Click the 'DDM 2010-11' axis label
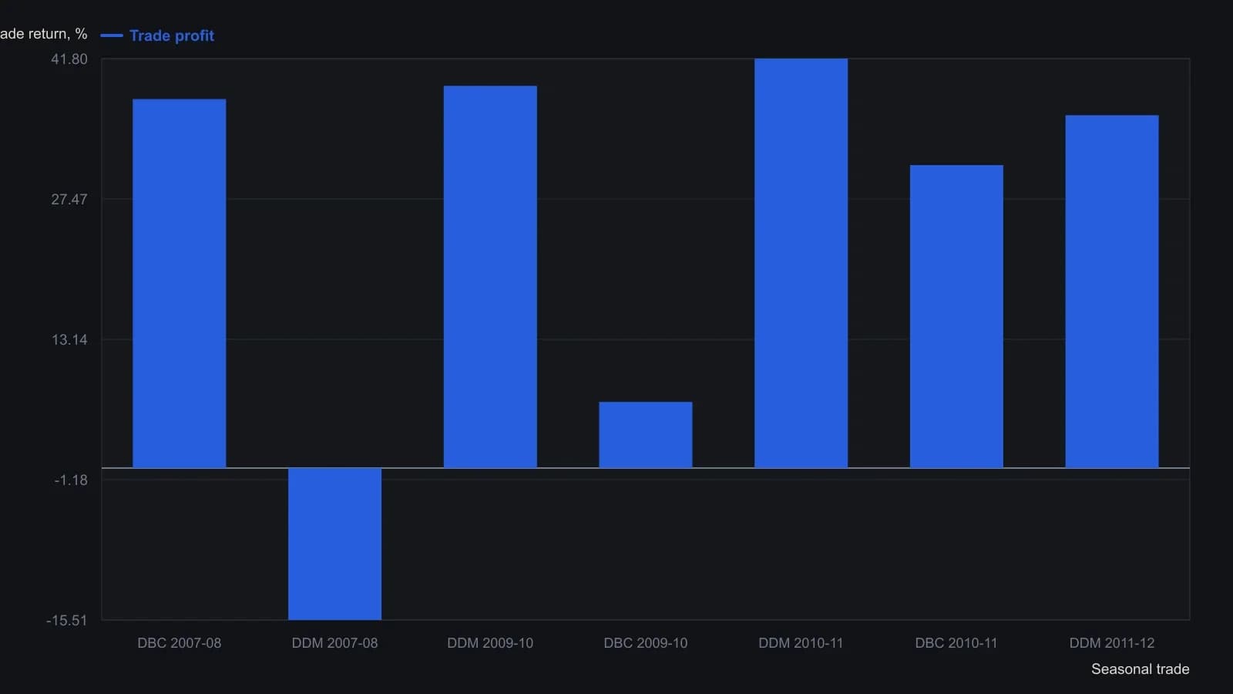The width and height of the screenshot is (1233, 694). [801, 643]
